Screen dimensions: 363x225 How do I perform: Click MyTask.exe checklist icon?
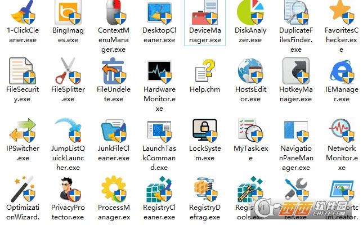[249, 130]
